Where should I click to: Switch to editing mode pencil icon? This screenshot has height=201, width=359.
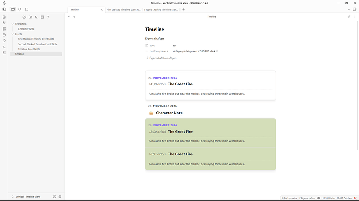[349, 17]
